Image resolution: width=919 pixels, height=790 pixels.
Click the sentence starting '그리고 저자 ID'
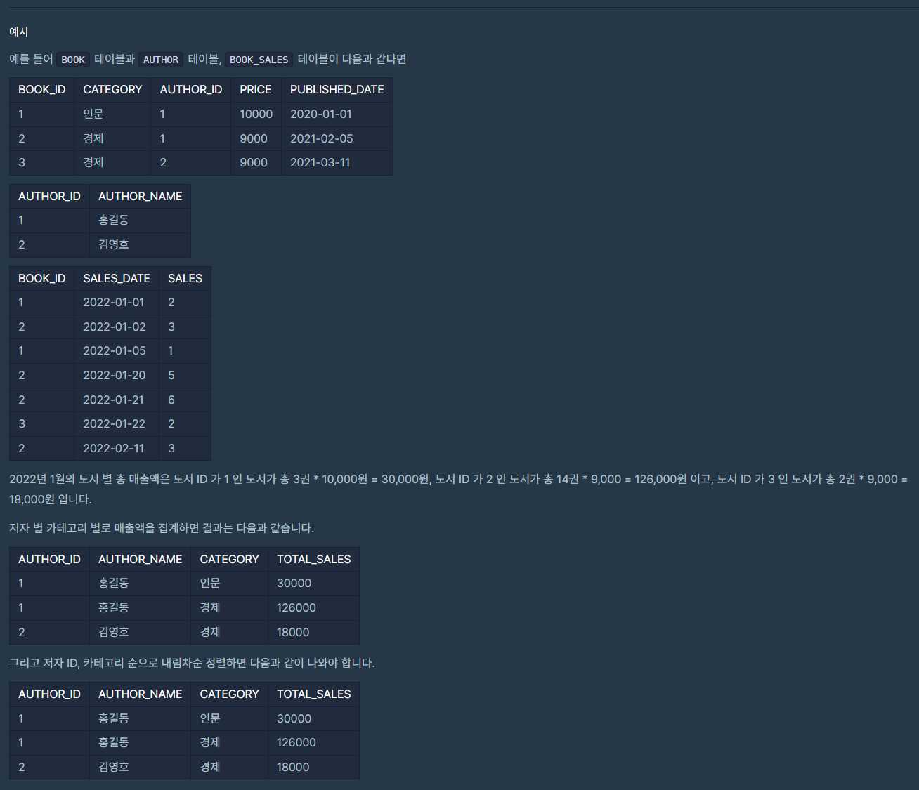pos(192,663)
